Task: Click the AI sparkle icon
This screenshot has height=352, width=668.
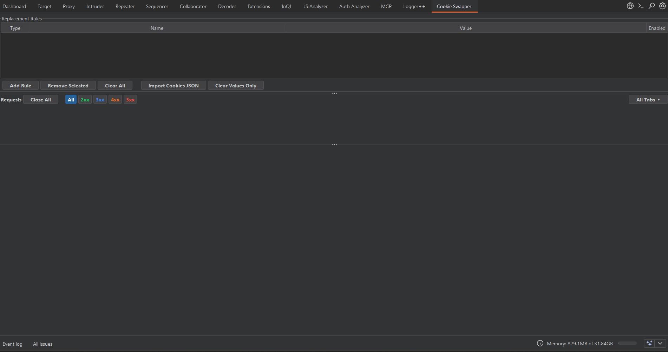Action: click(649, 343)
